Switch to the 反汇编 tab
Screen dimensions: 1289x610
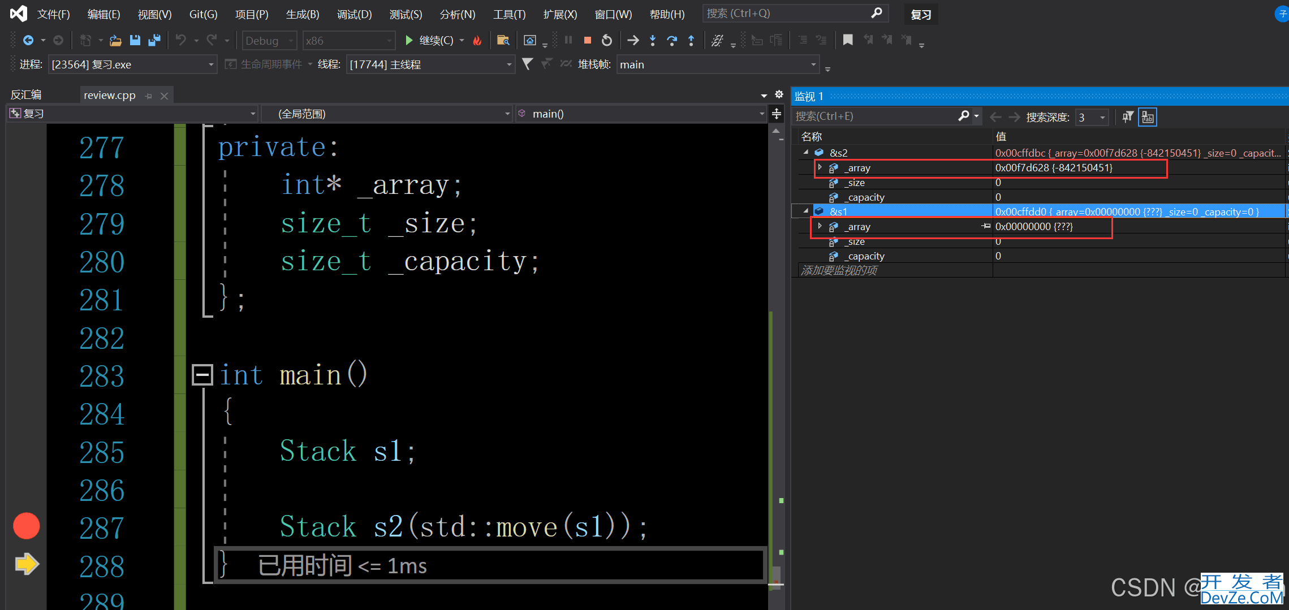[26, 95]
